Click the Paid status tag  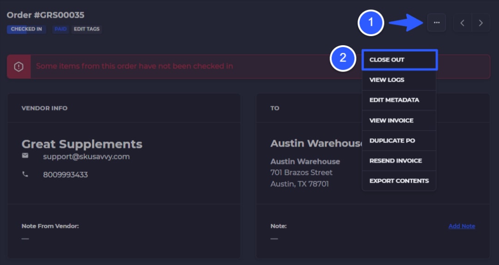[x=61, y=29]
